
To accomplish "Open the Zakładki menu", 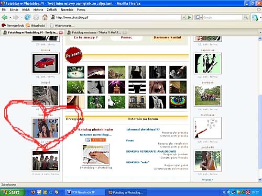I will (52, 10).
